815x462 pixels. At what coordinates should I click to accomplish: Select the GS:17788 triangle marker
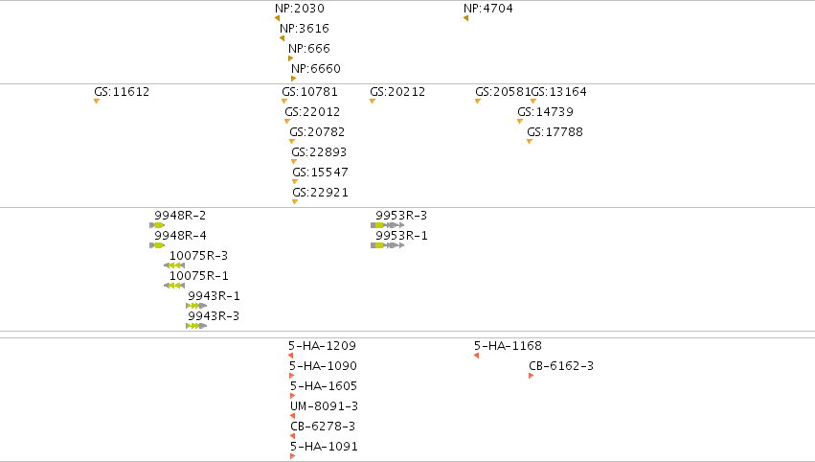pyautogui.click(x=530, y=142)
